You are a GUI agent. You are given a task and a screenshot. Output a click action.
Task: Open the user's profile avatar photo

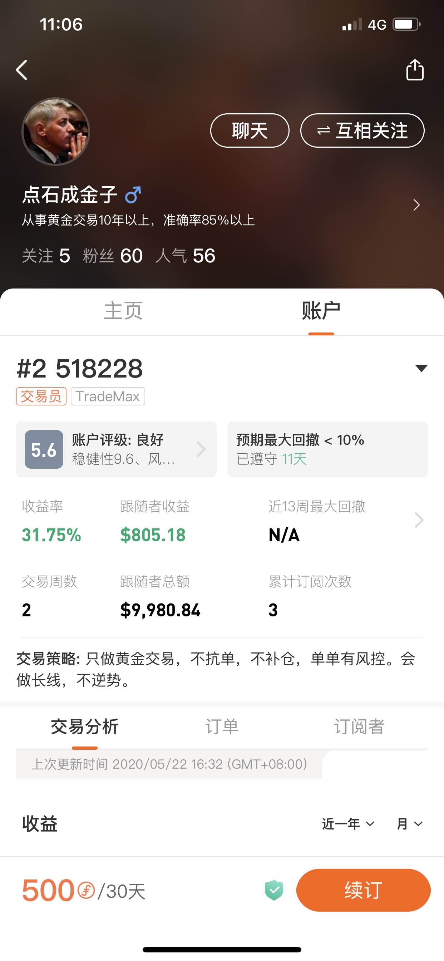56,132
